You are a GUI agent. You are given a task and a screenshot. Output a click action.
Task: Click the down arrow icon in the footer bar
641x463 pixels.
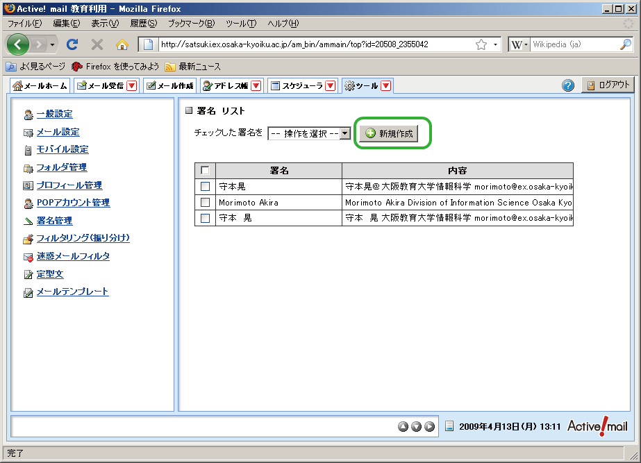[416, 426]
